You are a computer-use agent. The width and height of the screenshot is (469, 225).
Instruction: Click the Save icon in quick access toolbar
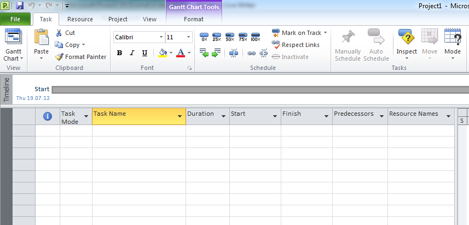[x=20, y=6]
